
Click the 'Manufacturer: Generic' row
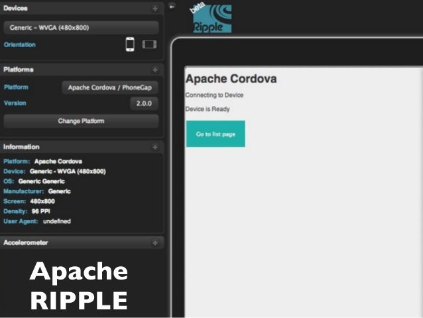coord(37,191)
